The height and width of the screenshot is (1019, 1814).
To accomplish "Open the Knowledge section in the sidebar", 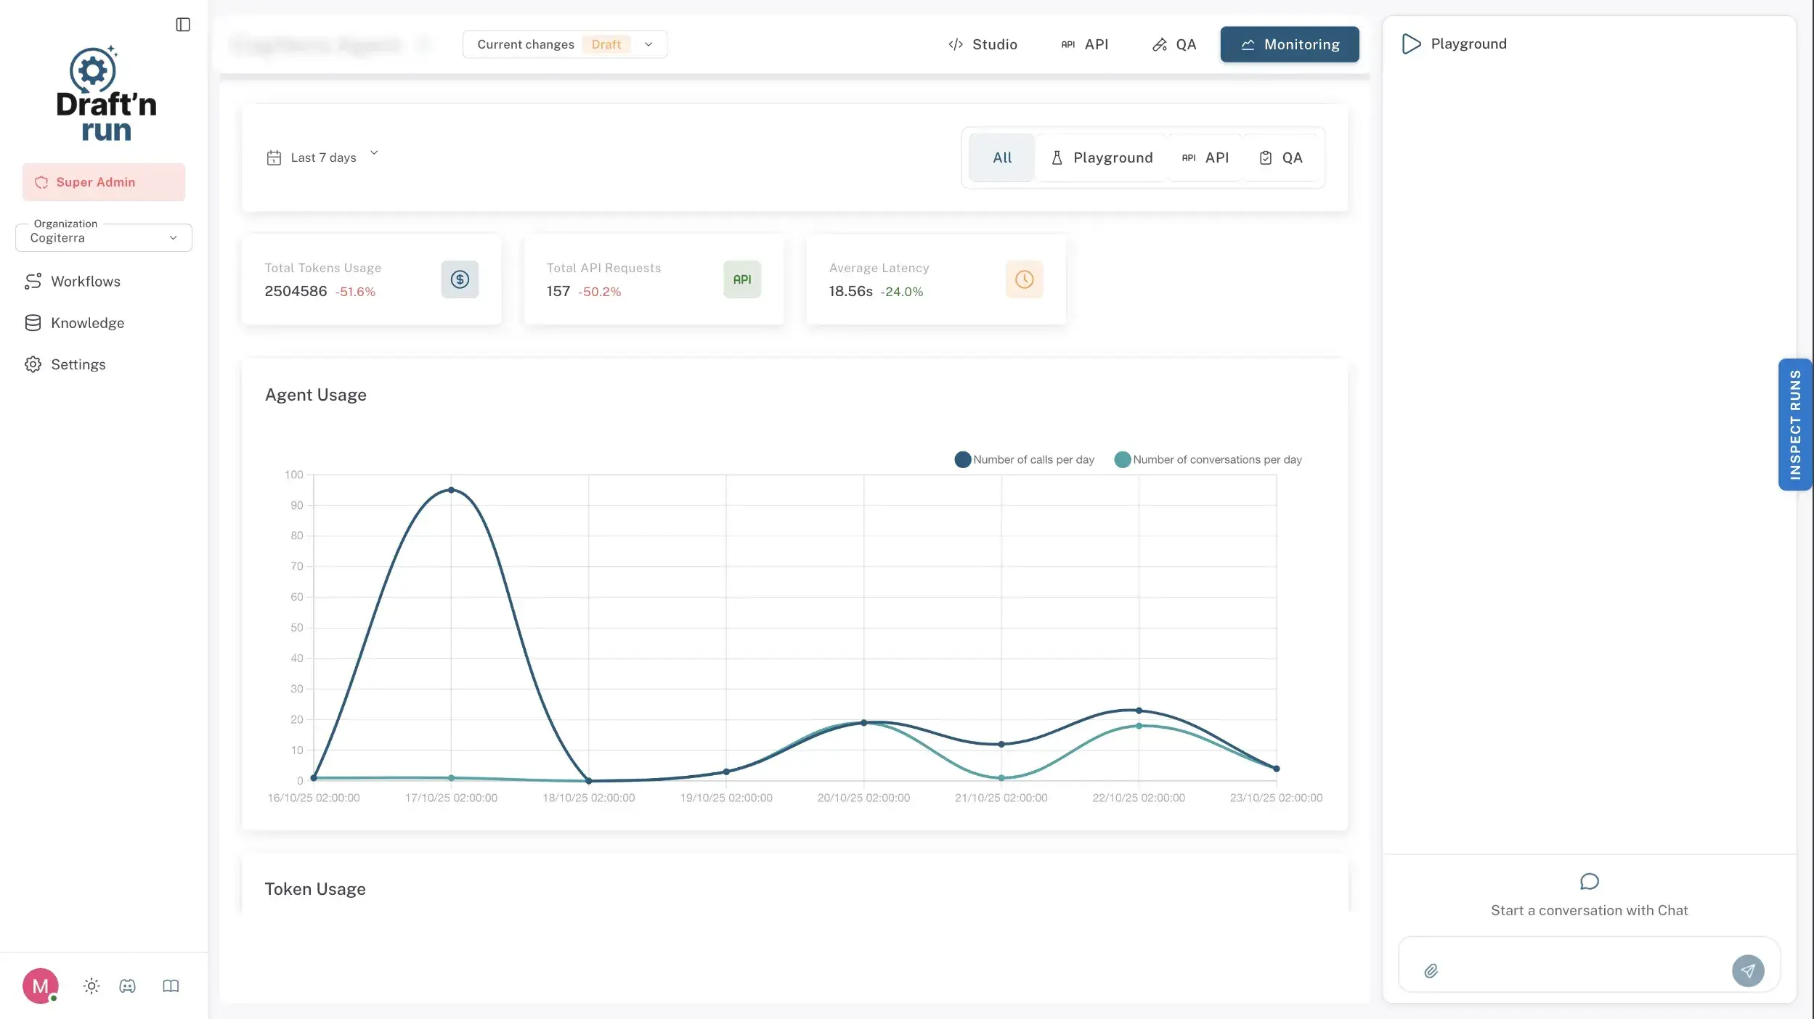I will (87, 322).
